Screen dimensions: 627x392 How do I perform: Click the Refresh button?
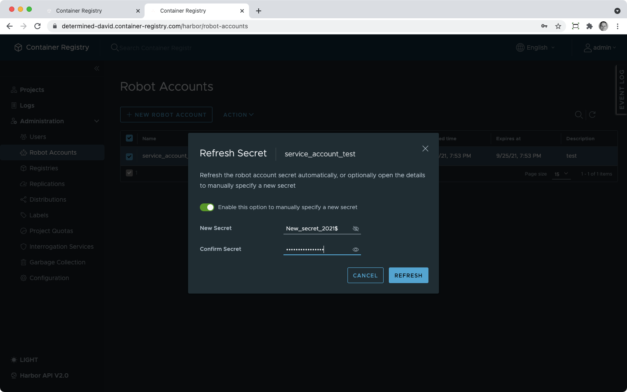[x=408, y=275]
